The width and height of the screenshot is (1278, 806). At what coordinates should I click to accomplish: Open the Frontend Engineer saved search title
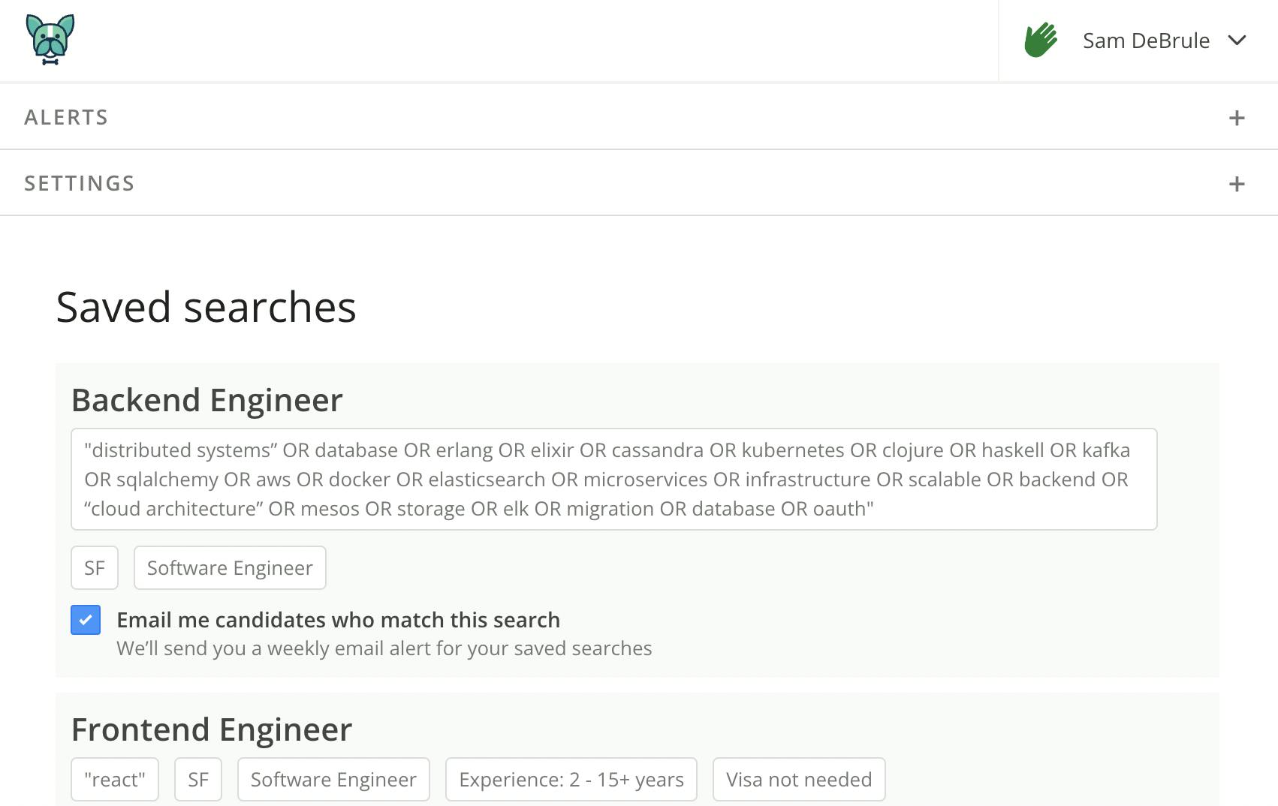212,729
